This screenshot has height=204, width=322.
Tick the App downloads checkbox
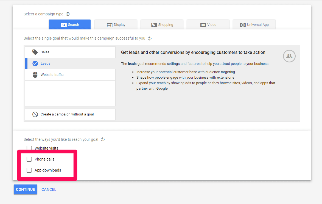click(29, 170)
